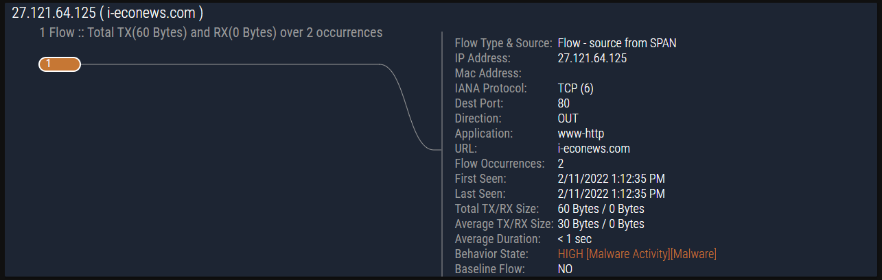Select the Average Duration < 1 sec value
This screenshot has height=280, width=882.
pos(575,239)
